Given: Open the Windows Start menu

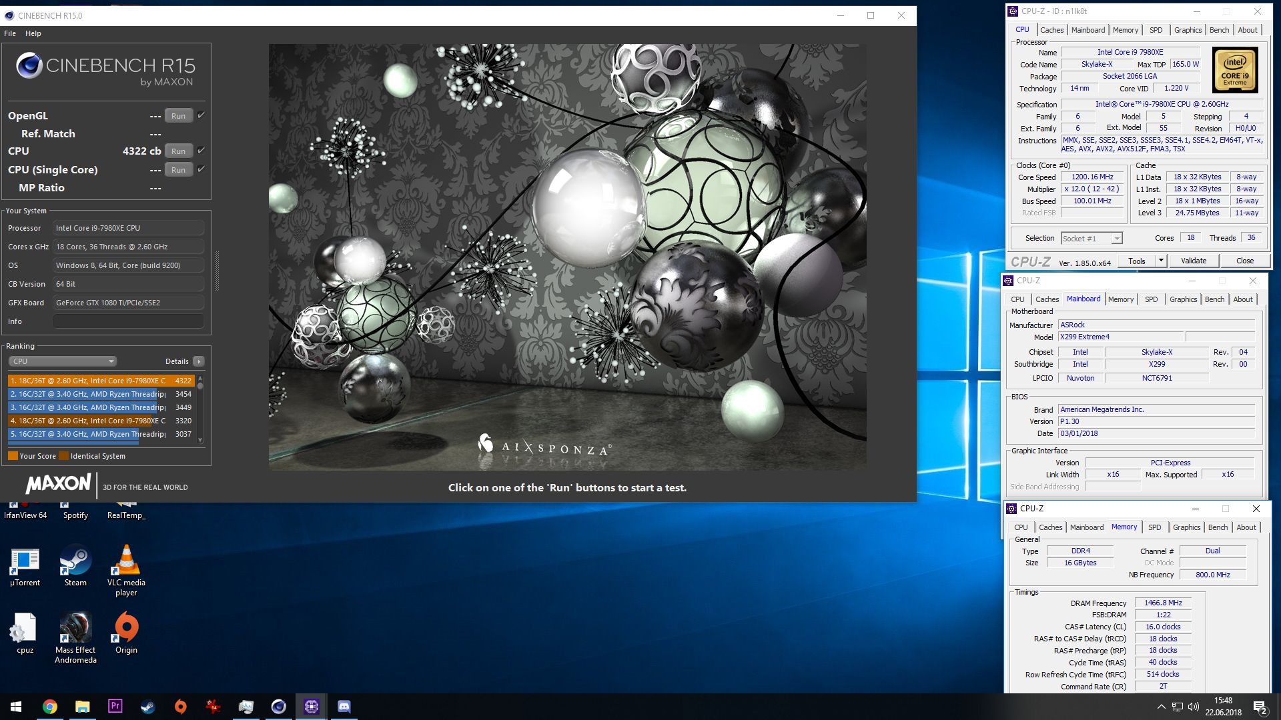Looking at the screenshot, I should pos(16,707).
